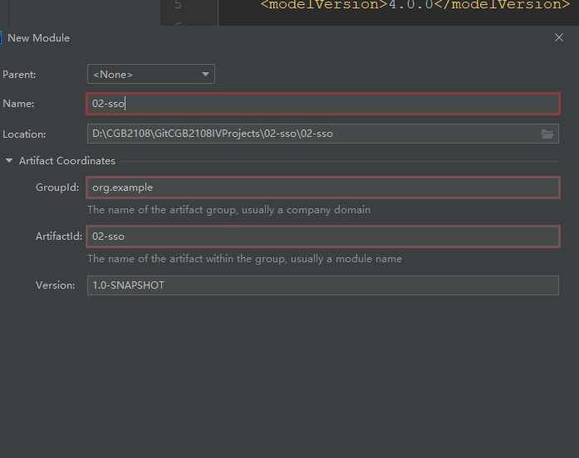Select the Version field with 1.0-SNAPSHOT
The height and width of the screenshot is (458, 579).
(323, 285)
